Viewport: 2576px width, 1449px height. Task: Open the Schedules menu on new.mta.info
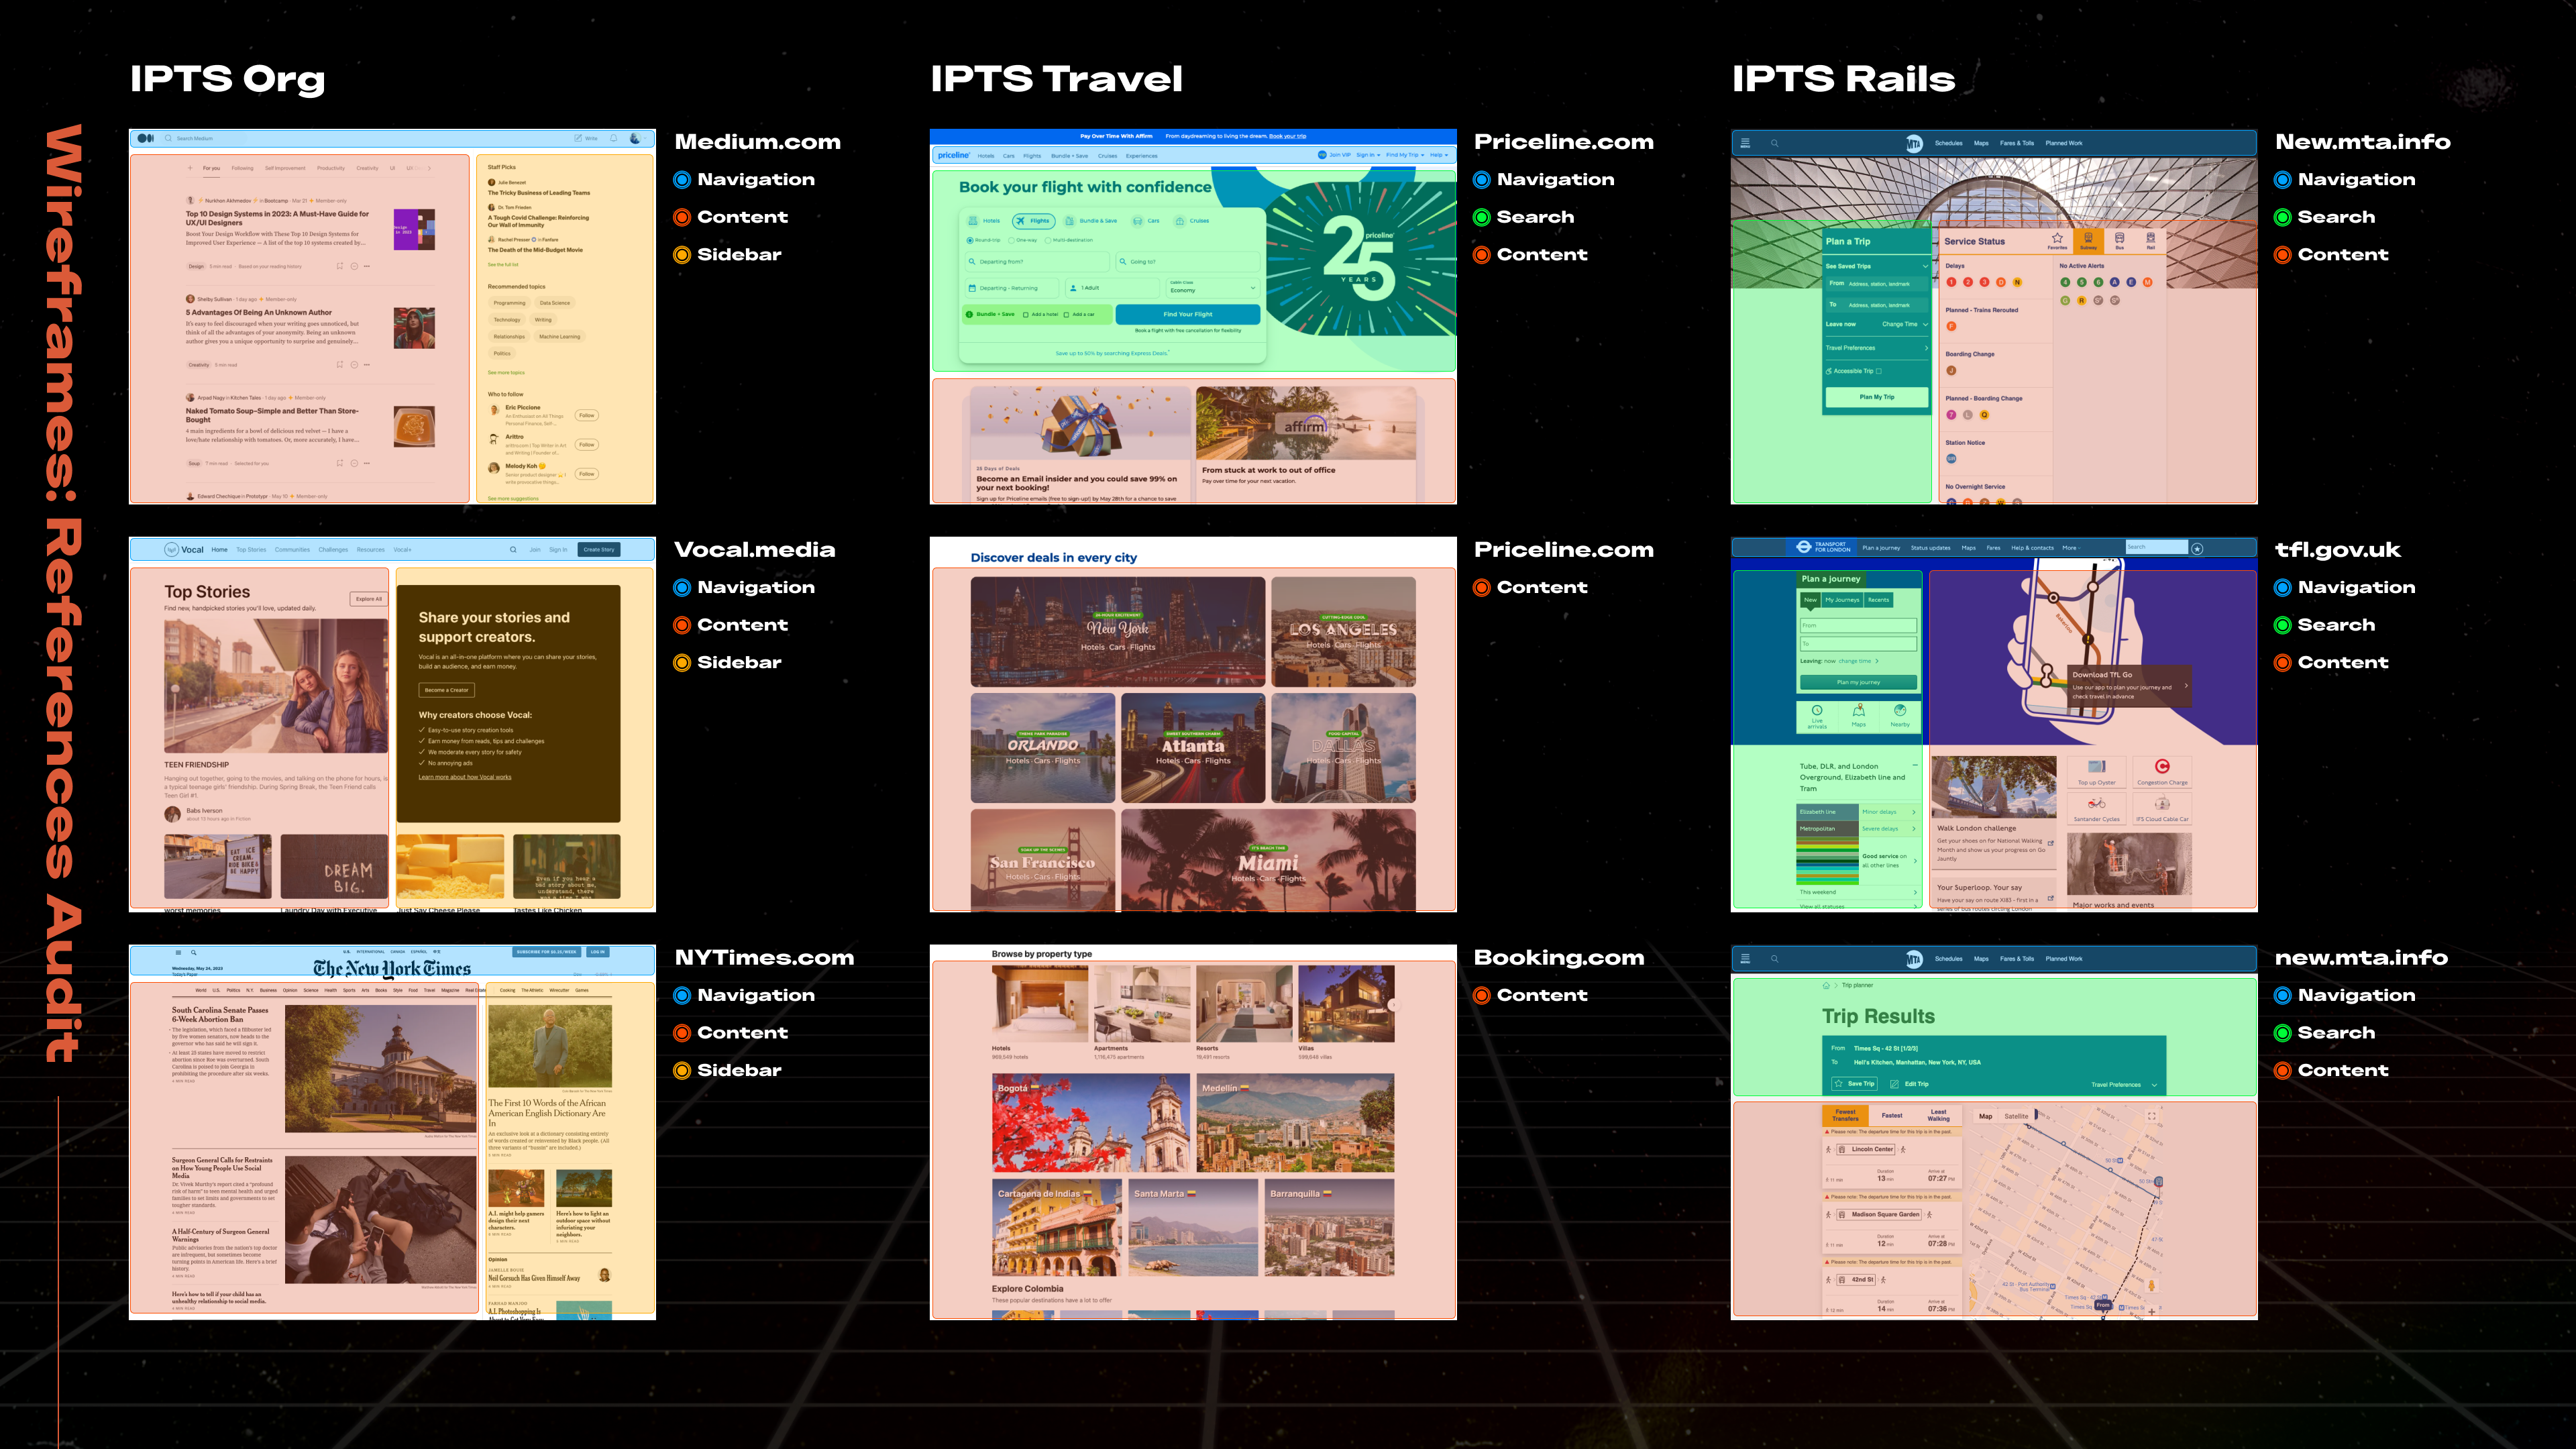tap(1948, 143)
